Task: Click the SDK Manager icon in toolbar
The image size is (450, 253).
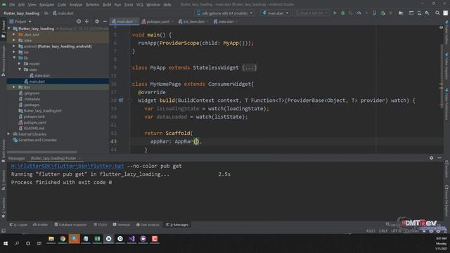Action: pyautogui.click(x=427, y=13)
